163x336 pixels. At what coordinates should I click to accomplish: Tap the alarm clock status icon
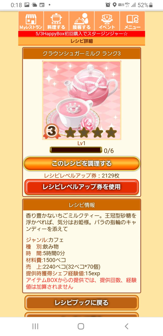(x=107, y=5)
